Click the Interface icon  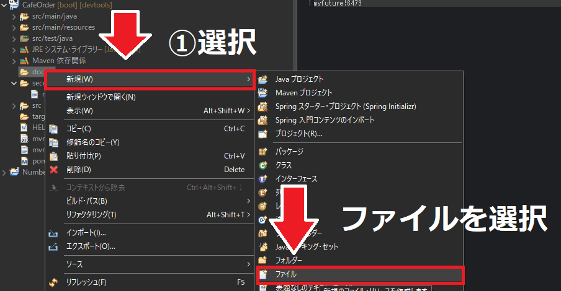click(x=263, y=179)
